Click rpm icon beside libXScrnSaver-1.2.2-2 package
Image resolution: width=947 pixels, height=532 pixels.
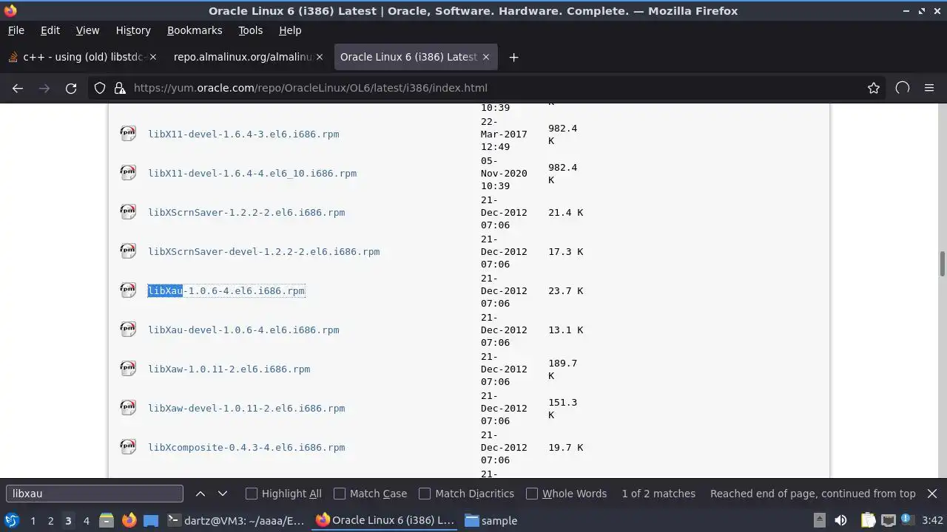pos(128,211)
